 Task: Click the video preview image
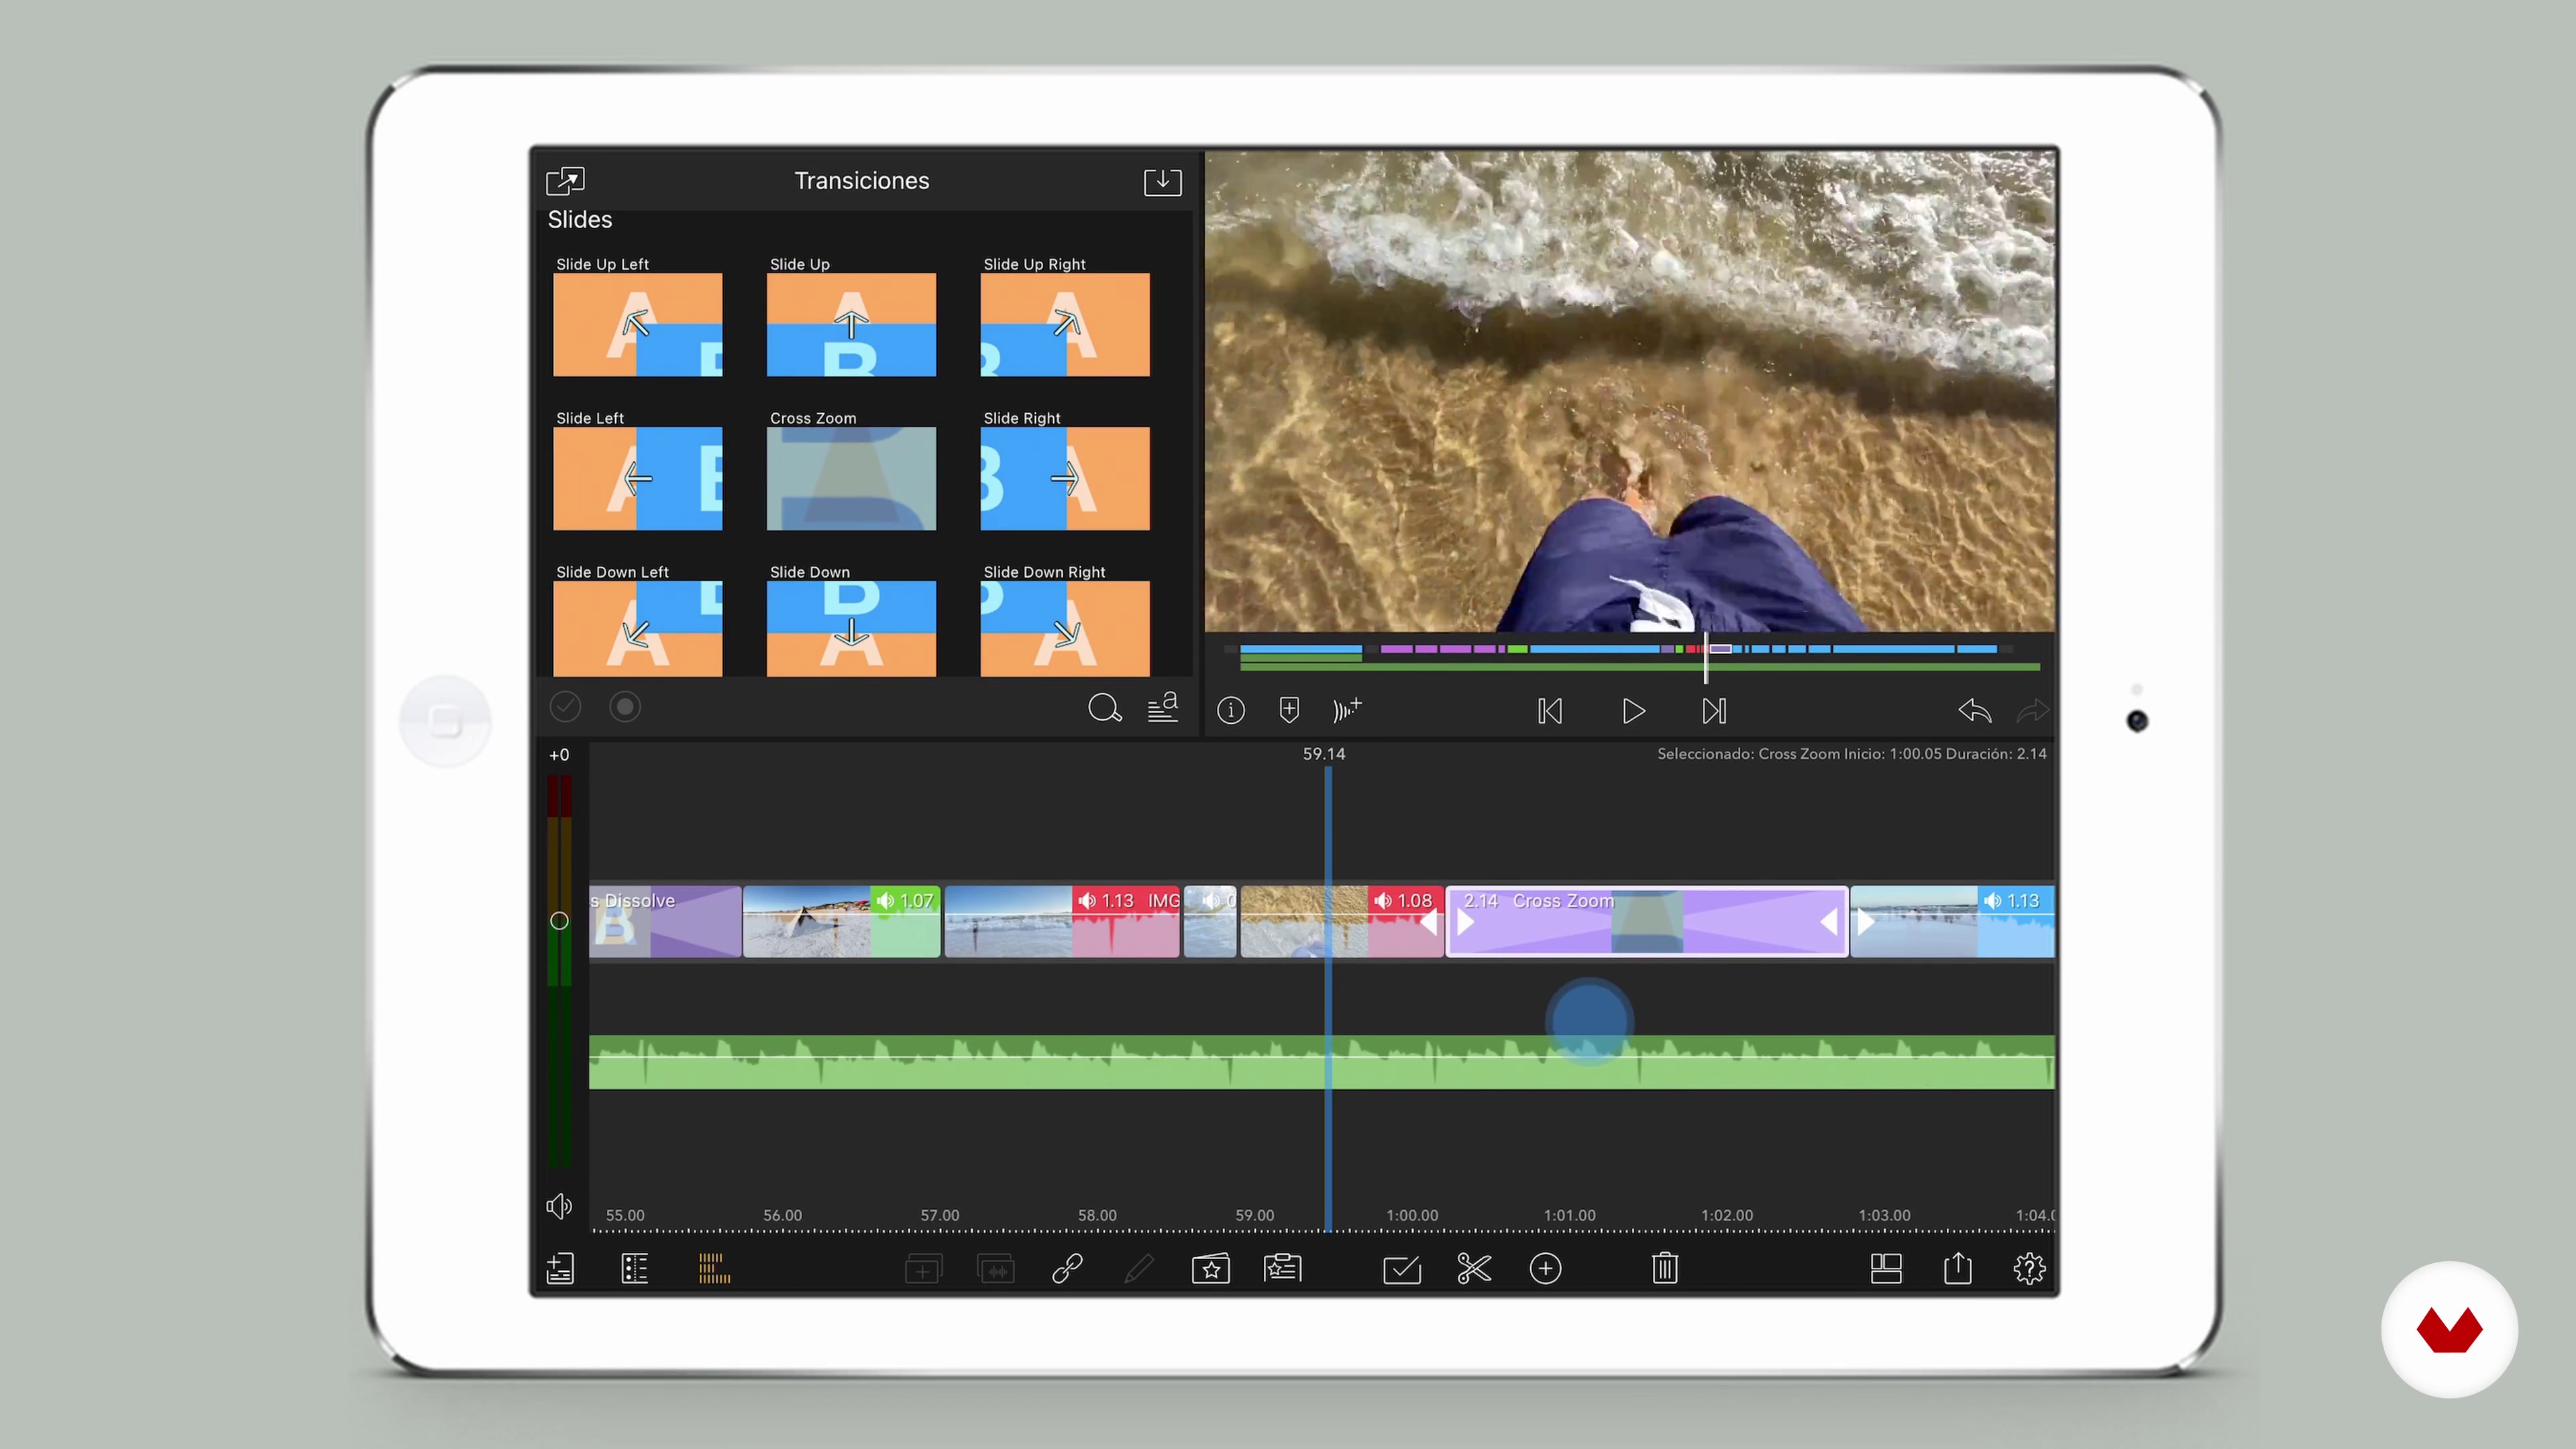1630,391
